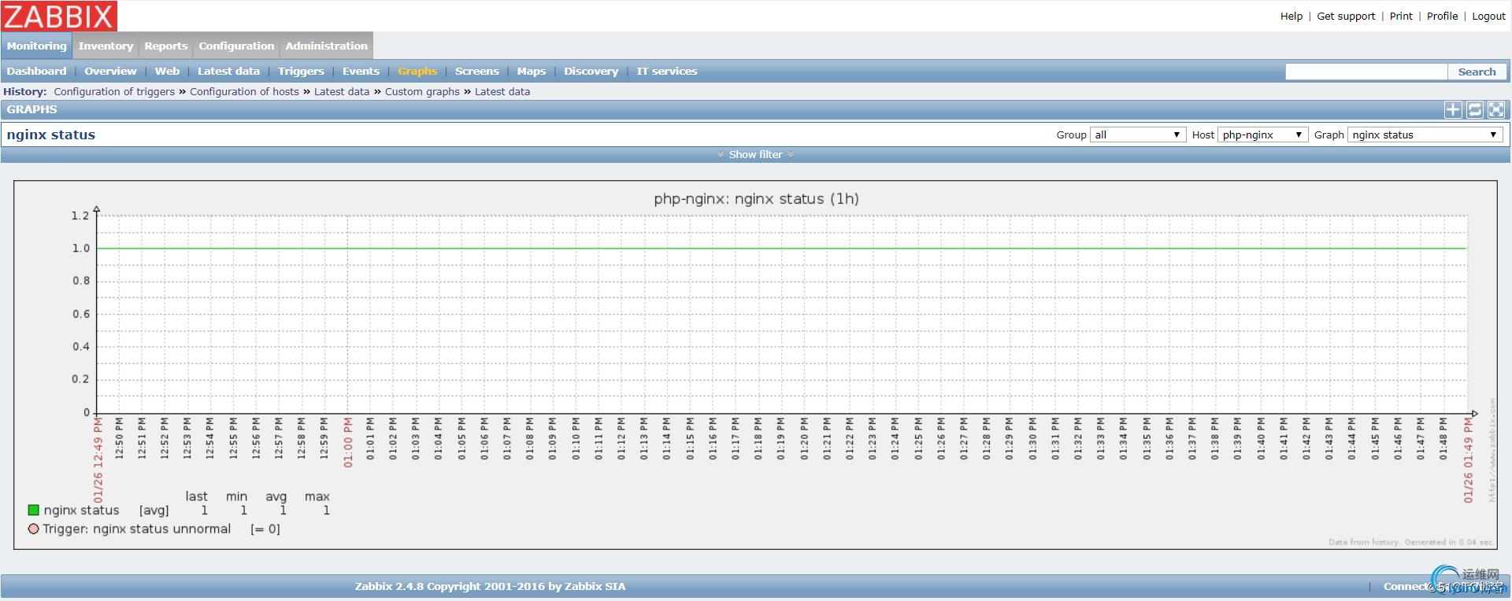Open history link Configuration of triggers

tap(114, 92)
